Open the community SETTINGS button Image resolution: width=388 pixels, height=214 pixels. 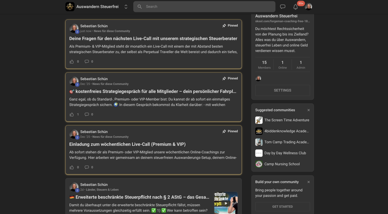click(282, 90)
